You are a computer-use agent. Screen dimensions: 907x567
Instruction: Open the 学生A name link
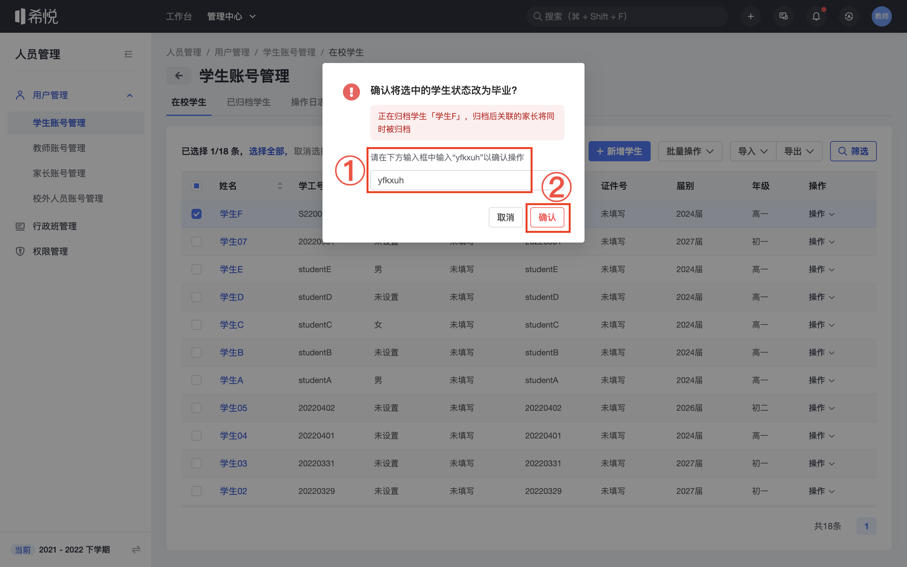[231, 380]
